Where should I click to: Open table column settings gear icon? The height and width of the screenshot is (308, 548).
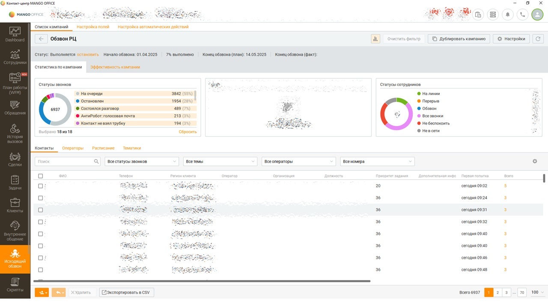535,161
